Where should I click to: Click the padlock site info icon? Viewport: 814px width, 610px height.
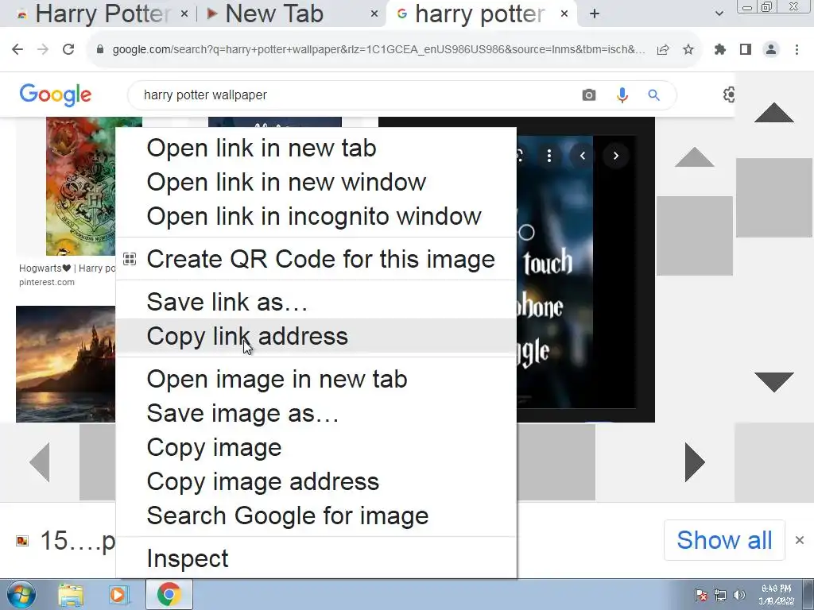pyautogui.click(x=100, y=49)
